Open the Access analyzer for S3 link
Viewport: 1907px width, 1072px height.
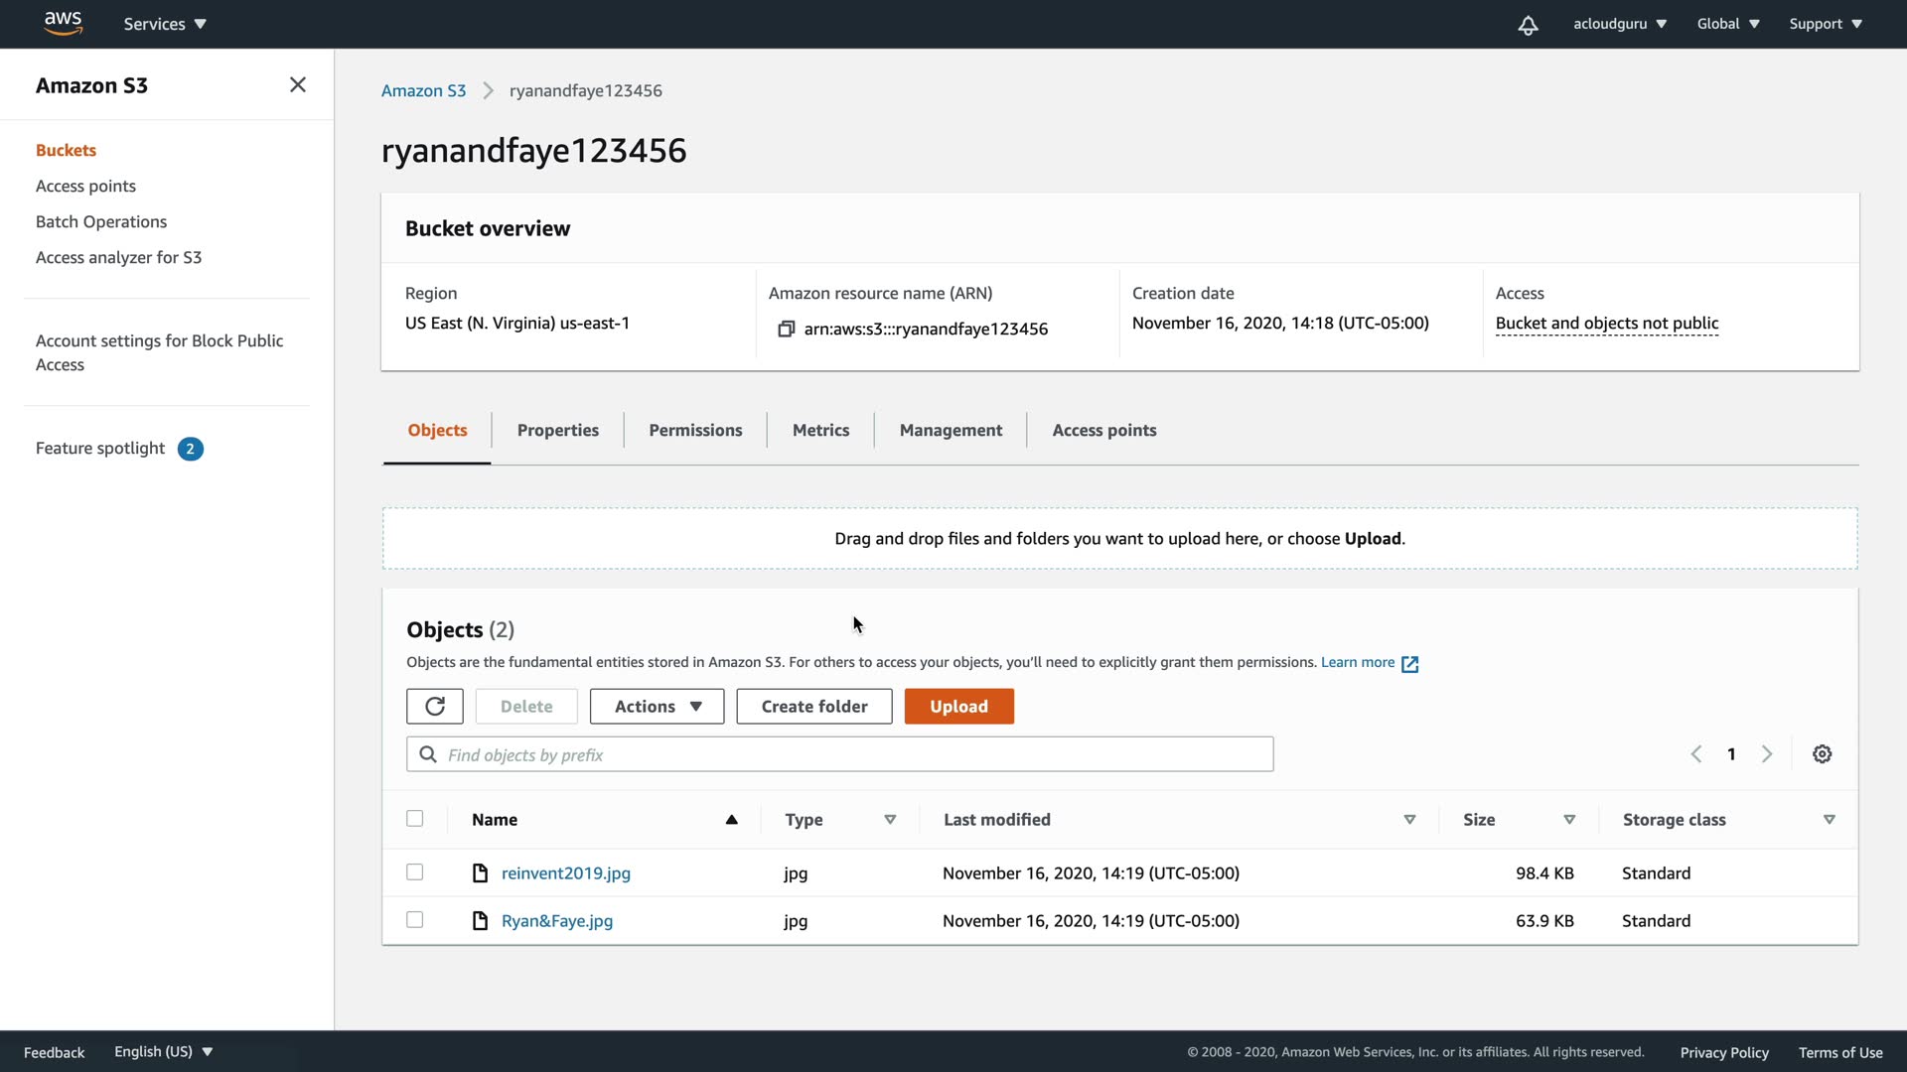(118, 257)
